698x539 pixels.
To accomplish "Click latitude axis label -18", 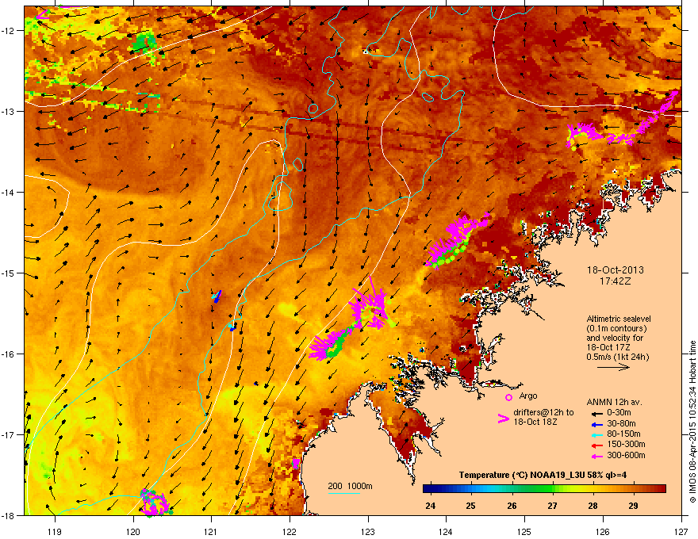I will (x=9, y=515).
